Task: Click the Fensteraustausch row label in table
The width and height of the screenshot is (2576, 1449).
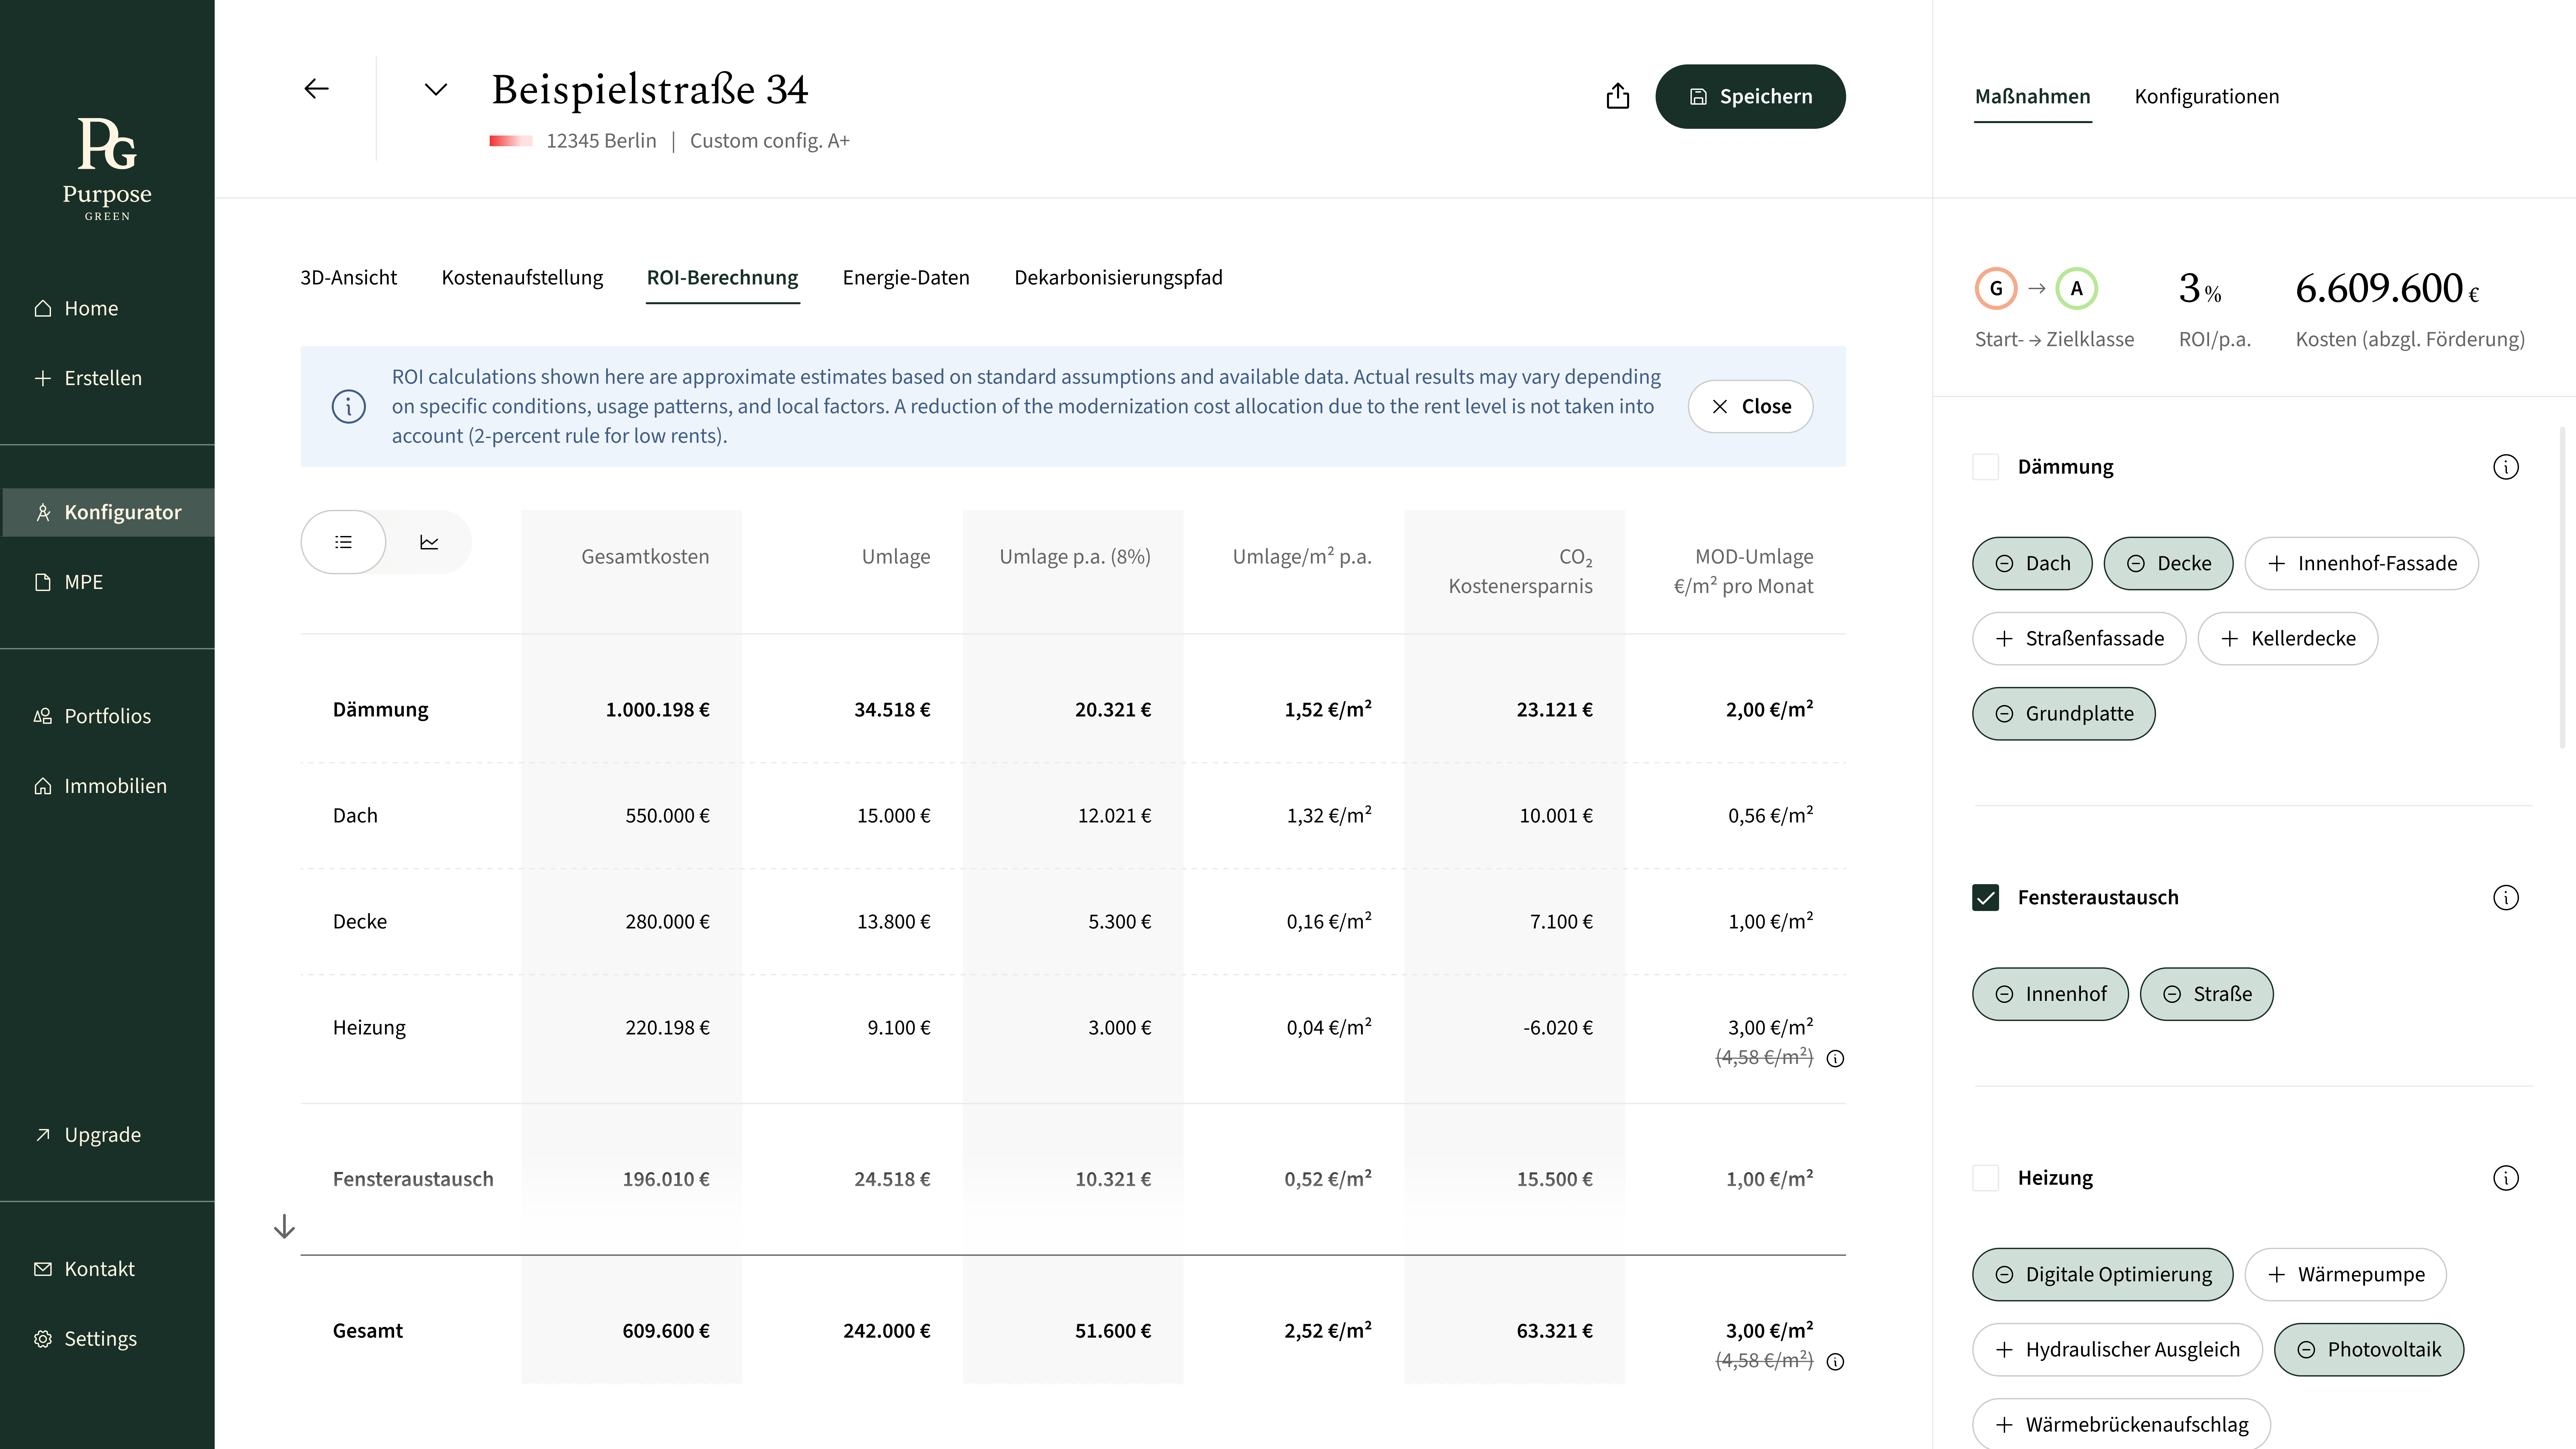Action: 413,1180
